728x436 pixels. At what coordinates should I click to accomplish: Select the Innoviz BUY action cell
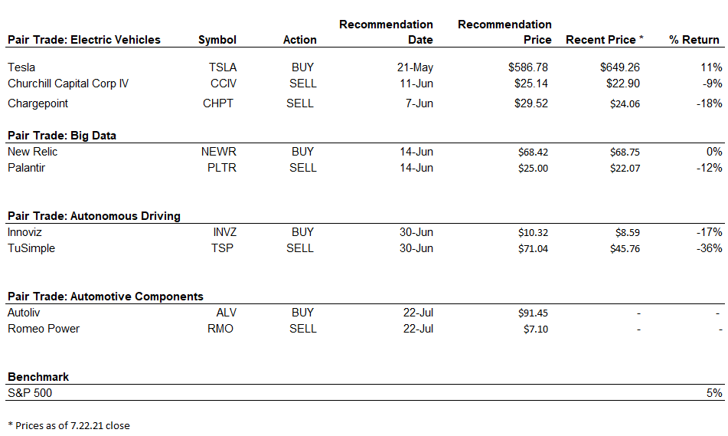coord(302,232)
